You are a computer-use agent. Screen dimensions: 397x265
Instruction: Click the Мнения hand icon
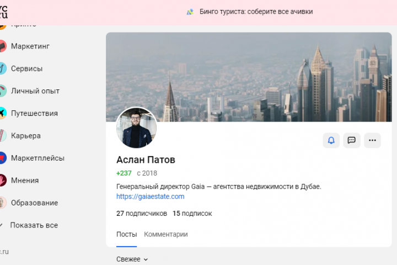tap(2, 181)
